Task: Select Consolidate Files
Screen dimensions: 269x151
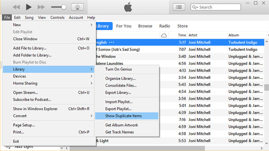Action: click(x=127, y=86)
